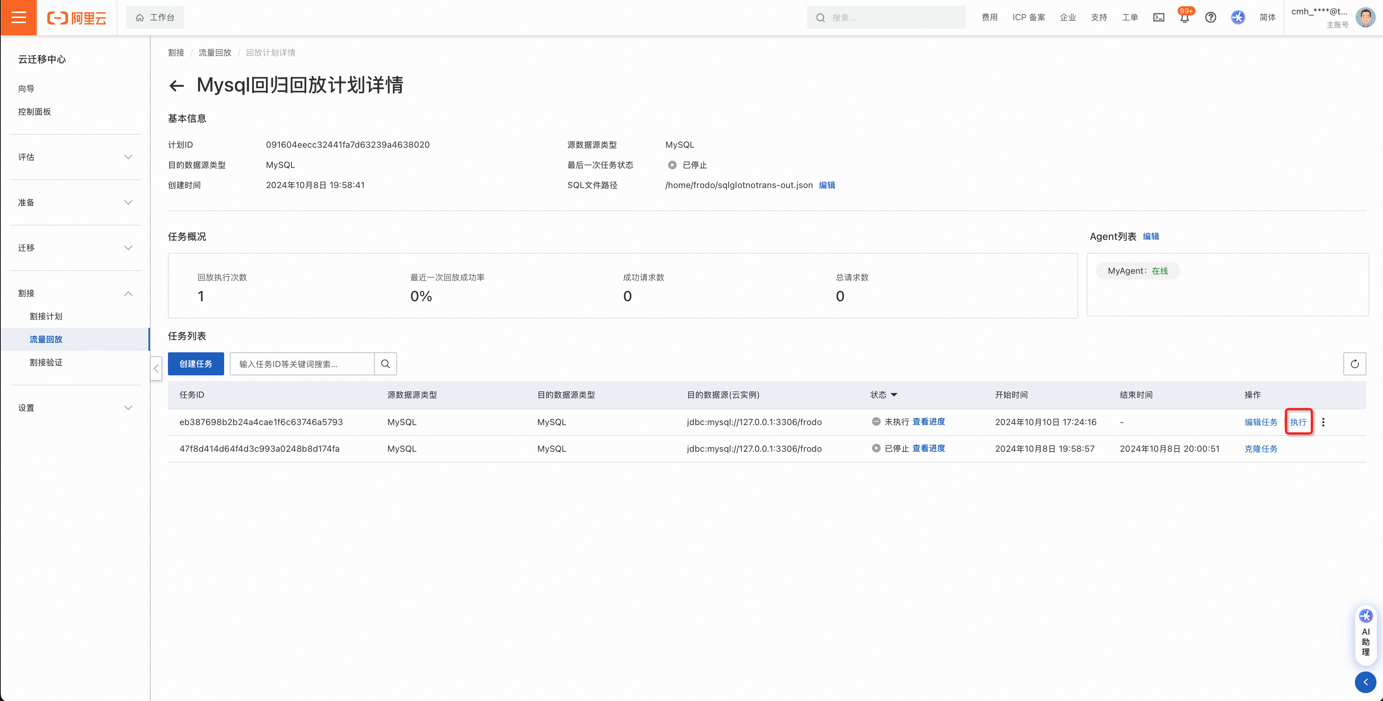Click 编辑任务 for task eb387698
1383x701 pixels.
[1261, 423]
